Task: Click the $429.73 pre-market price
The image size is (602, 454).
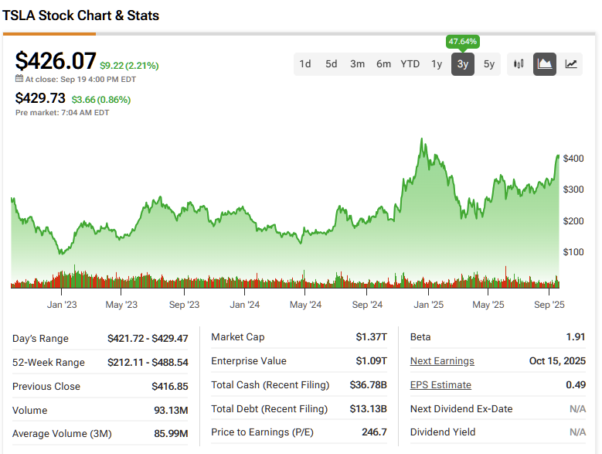Action: (40, 98)
